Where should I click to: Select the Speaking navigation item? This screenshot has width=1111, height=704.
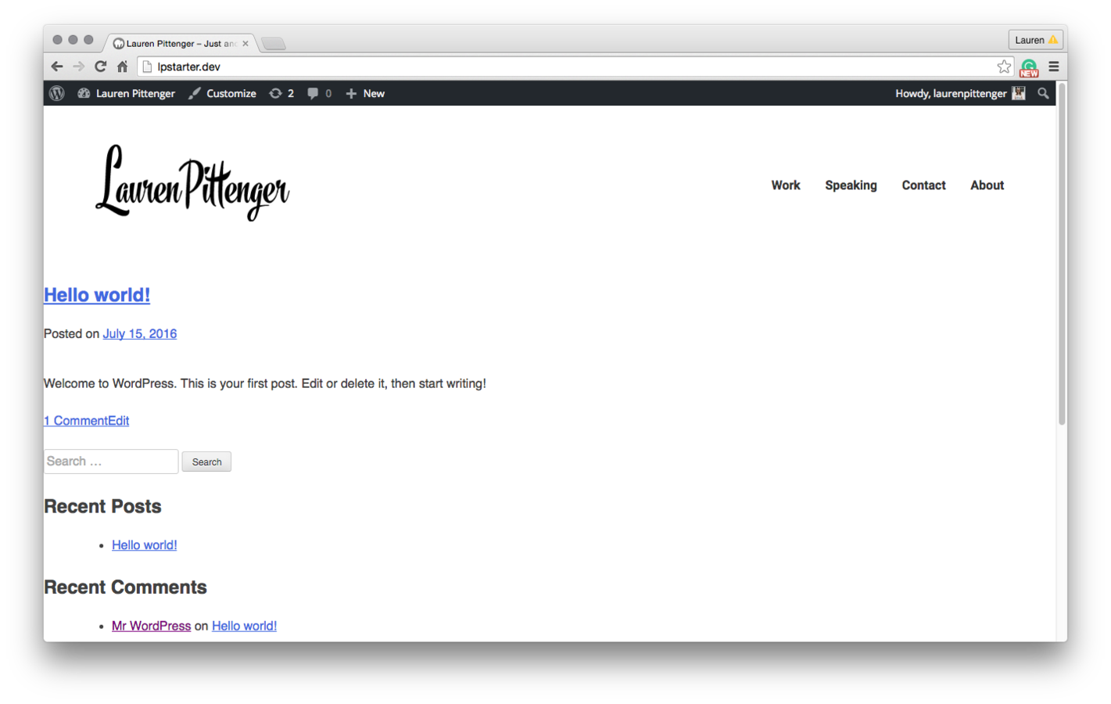[x=851, y=185]
